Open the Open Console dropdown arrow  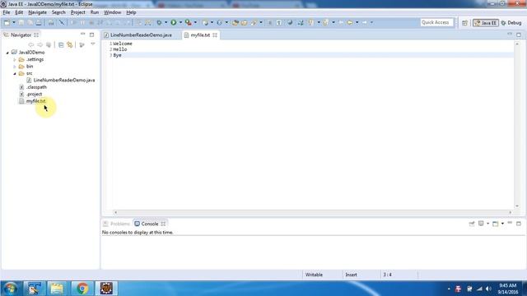[502, 224]
